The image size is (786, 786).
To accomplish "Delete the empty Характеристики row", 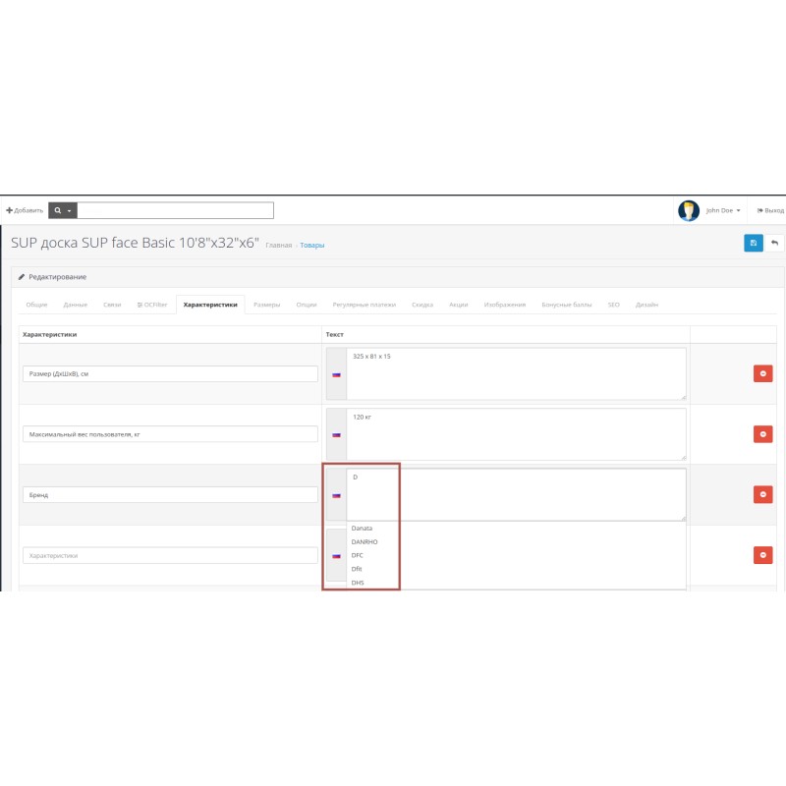I will click(762, 555).
